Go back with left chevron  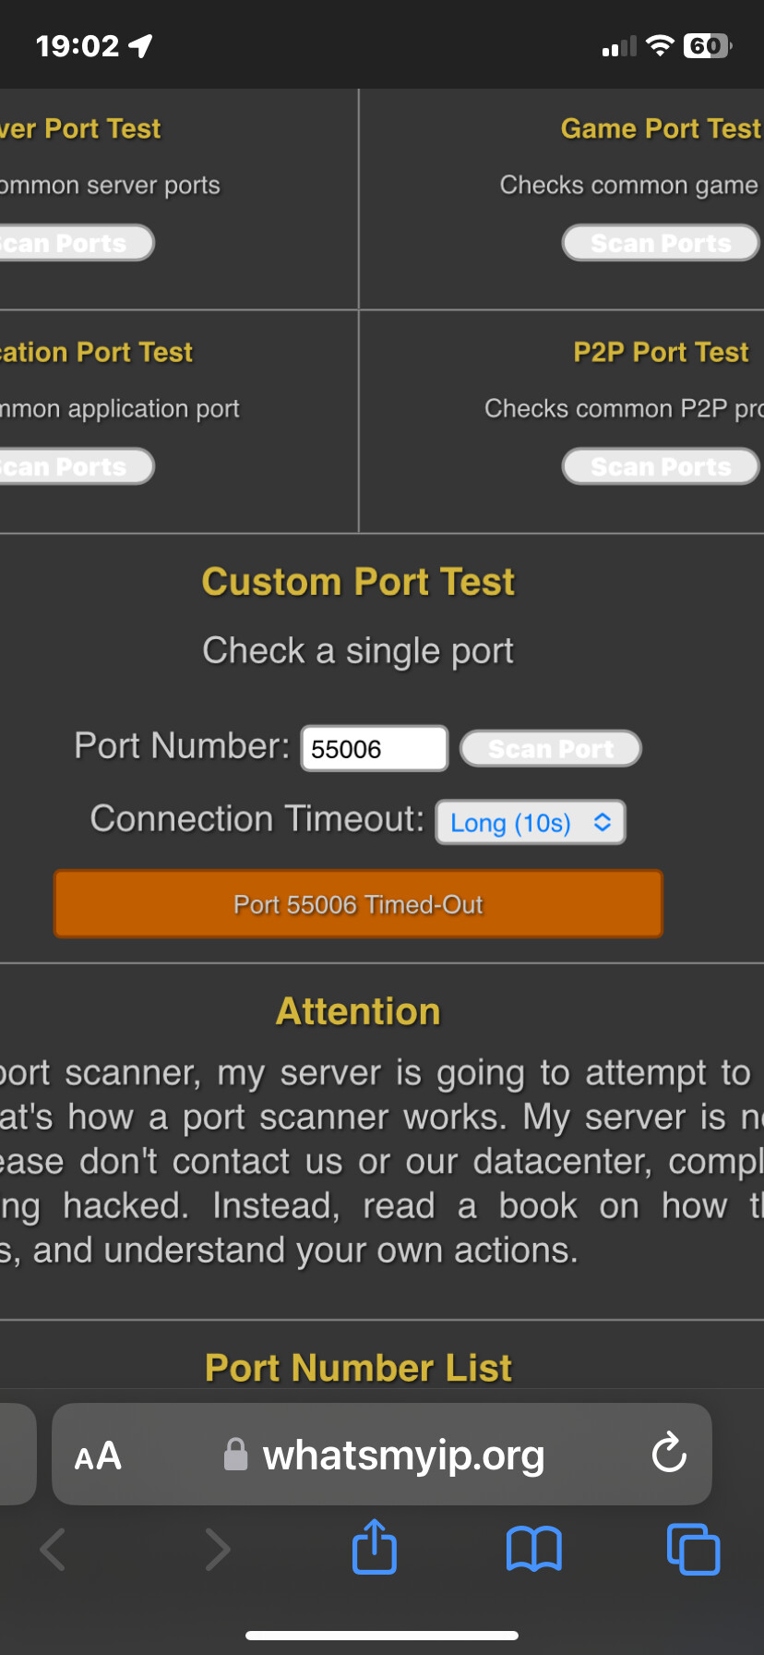pyautogui.click(x=54, y=1549)
